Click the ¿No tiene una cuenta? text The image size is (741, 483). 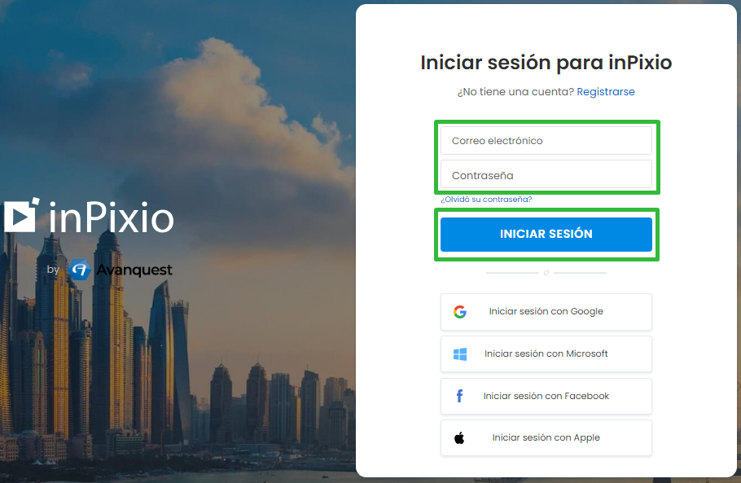[x=515, y=92]
